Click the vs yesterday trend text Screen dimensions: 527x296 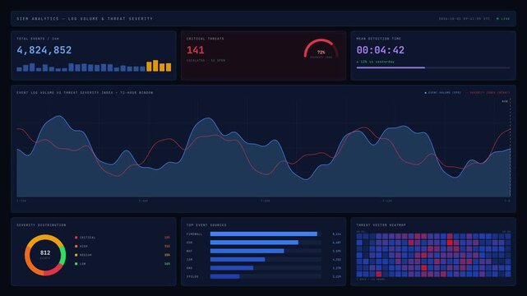pos(376,62)
